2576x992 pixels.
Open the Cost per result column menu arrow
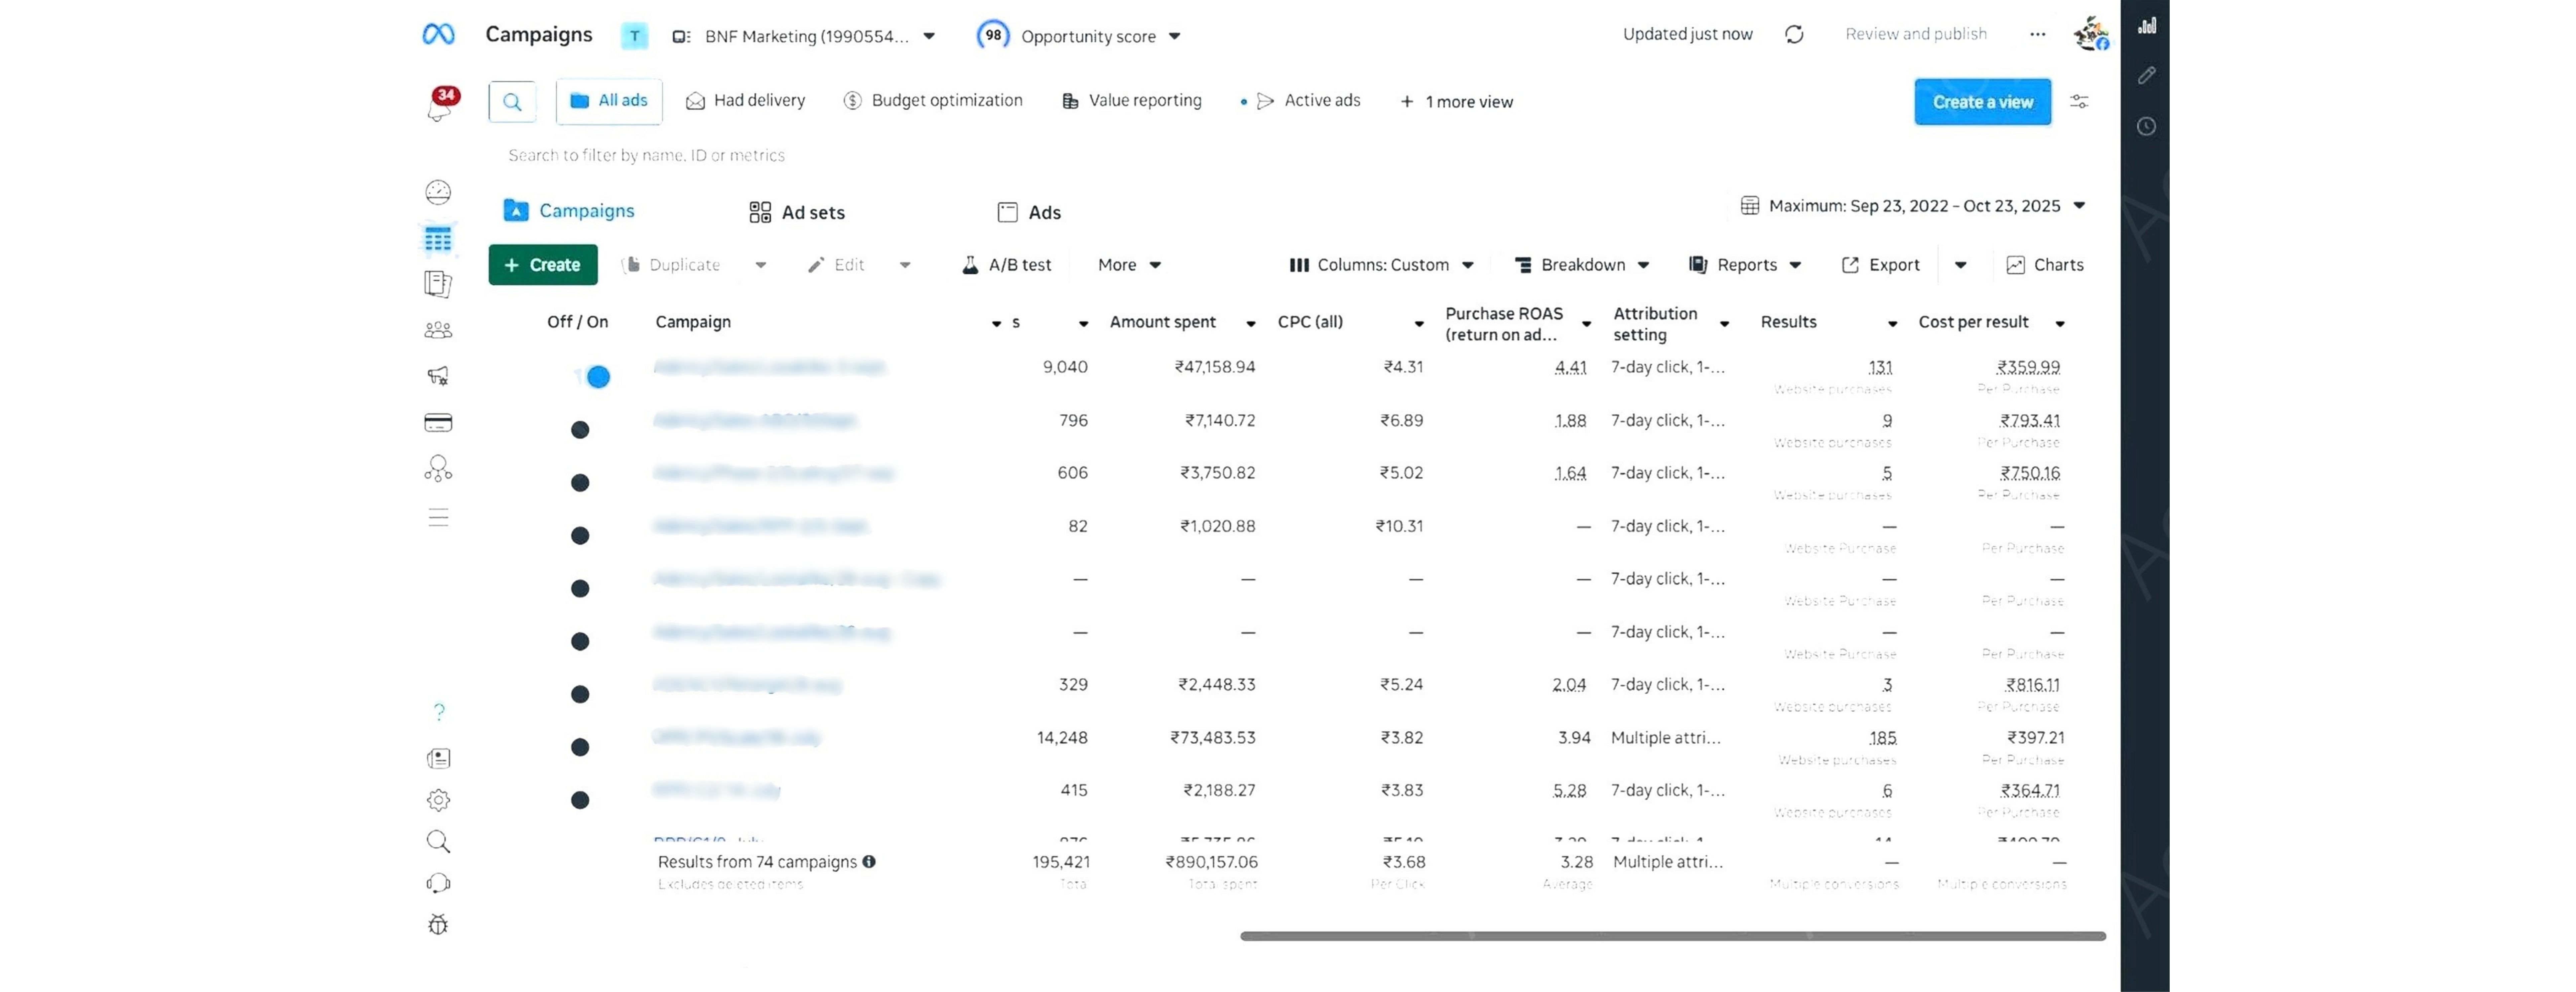(2060, 324)
